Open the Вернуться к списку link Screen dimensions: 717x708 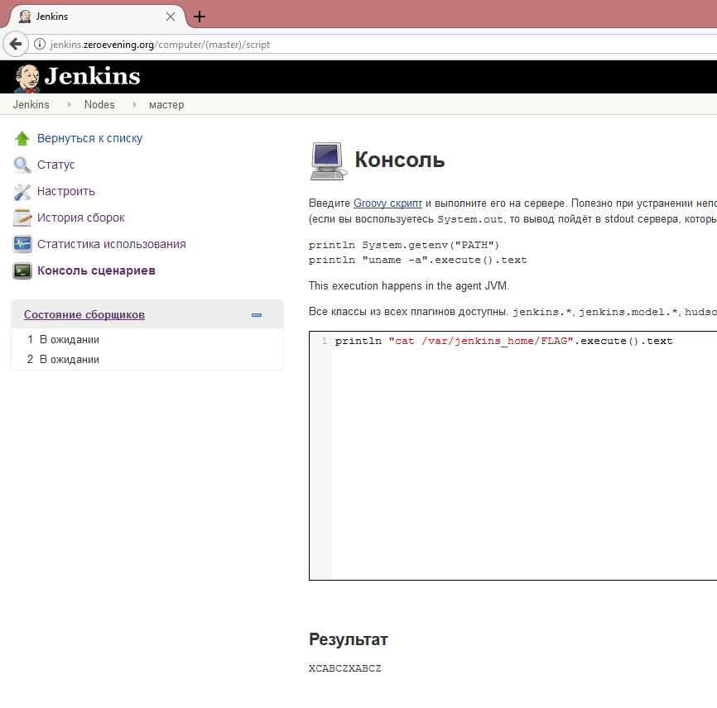(x=89, y=138)
